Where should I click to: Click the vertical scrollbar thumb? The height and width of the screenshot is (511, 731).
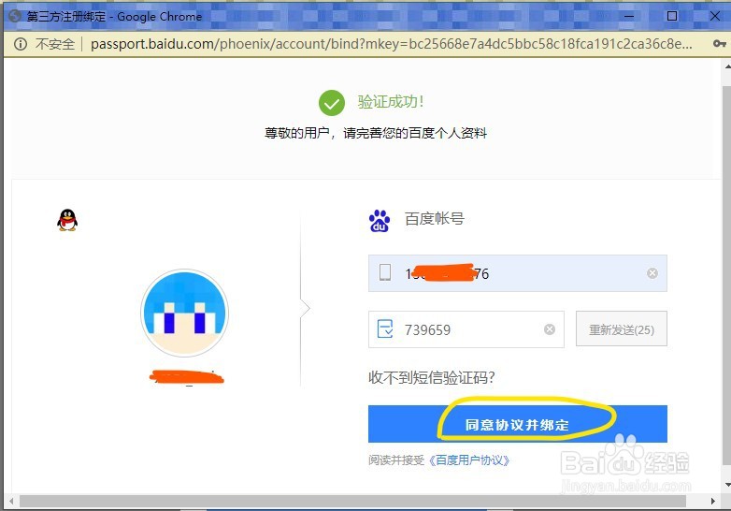point(727,275)
